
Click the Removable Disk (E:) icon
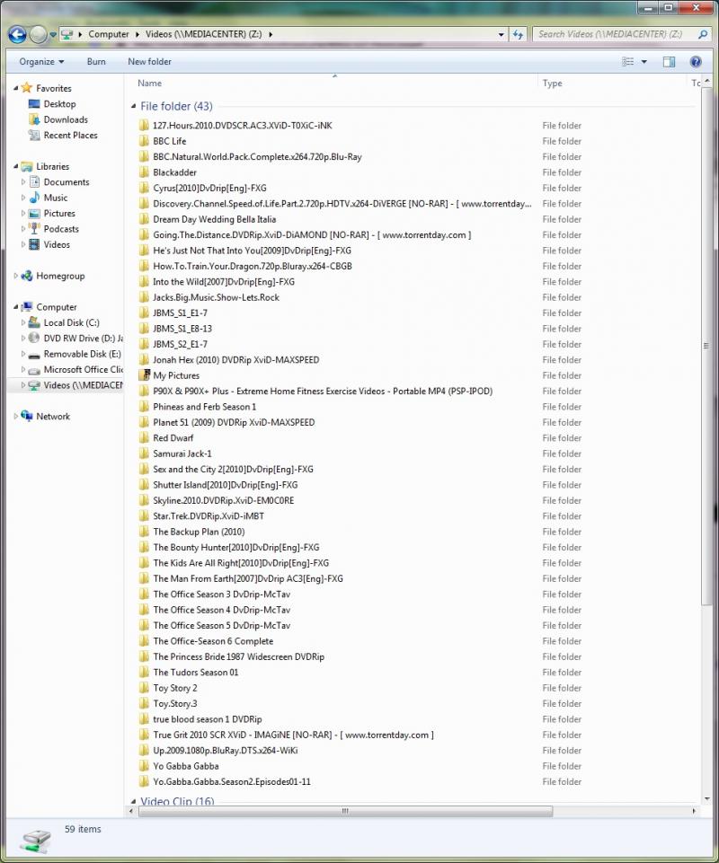coord(34,355)
